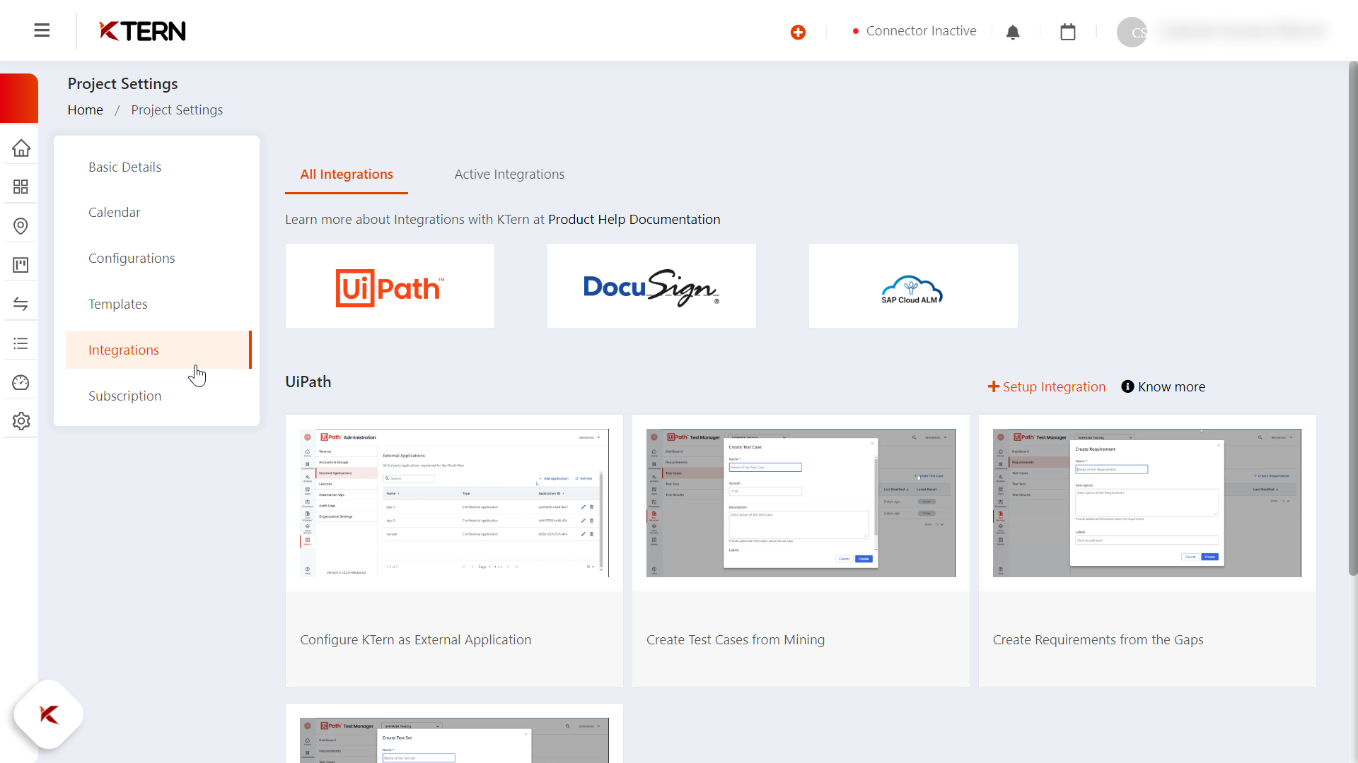Screen dimensions: 1358x763
Task: Open the transfer arrows icon in sidebar
Action: (21, 304)
